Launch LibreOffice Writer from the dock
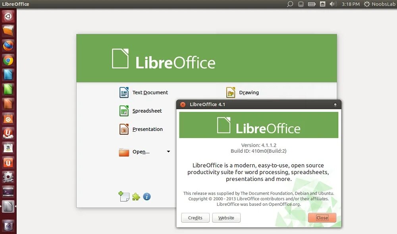The height and width of the screenshot is (234, 397). coord(8,75)
